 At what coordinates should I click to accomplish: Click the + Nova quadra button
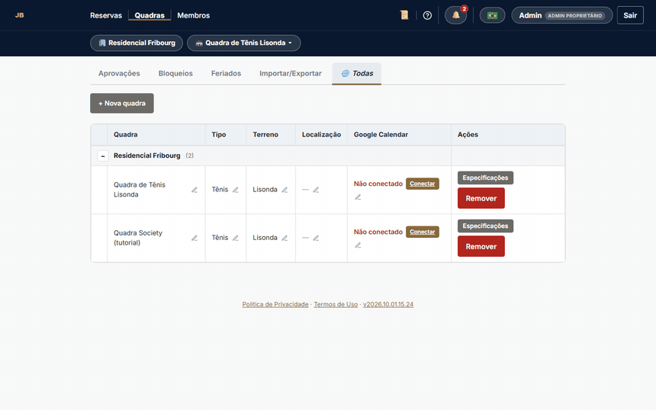point(122,103)
